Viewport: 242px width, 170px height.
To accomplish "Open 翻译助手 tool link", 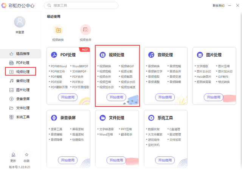I will 127,135.
